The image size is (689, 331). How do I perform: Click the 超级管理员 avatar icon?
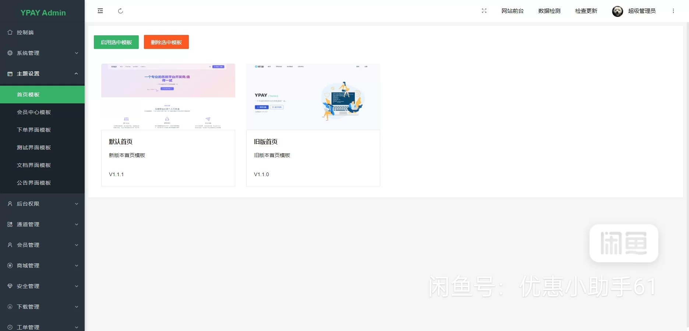coord(617,11)
